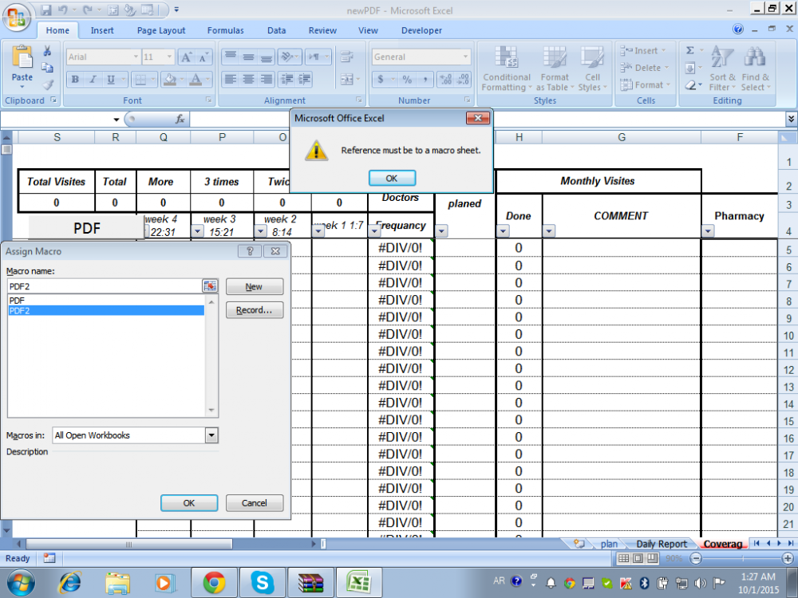Open Sort & Filter menu
798x598 pixels.
click(723, 69)
